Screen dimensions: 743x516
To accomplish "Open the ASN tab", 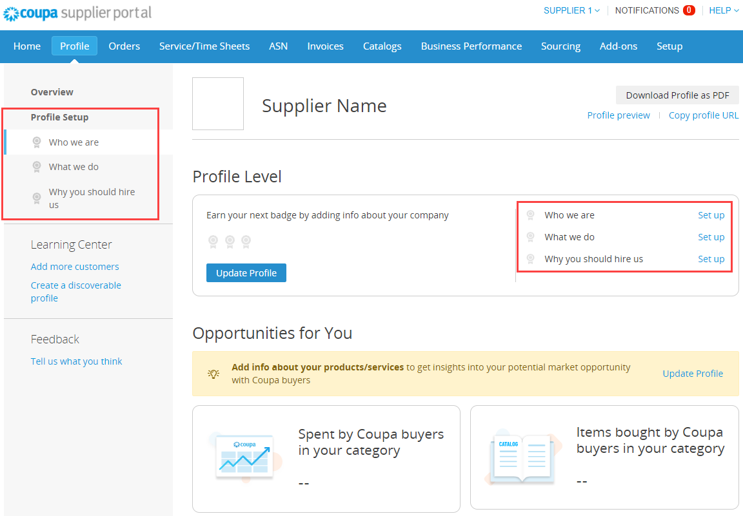I will (x=278, y=46).
